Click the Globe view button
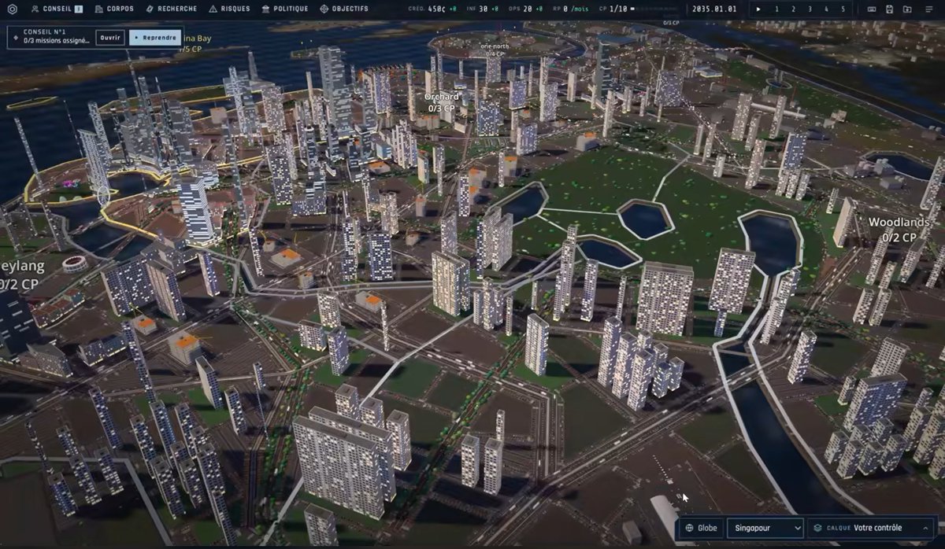 pos(701,528)
